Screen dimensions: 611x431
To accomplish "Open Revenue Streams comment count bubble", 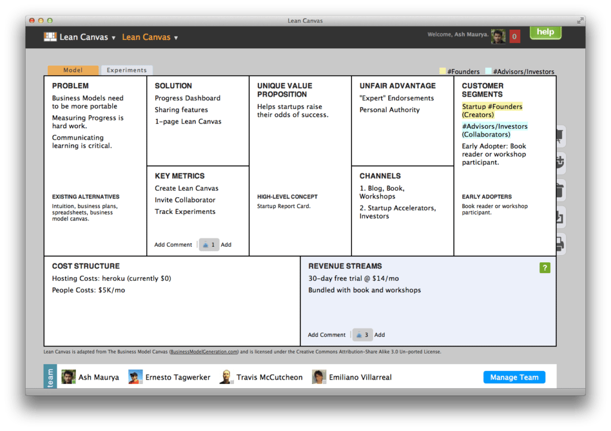I will point(362,335).
